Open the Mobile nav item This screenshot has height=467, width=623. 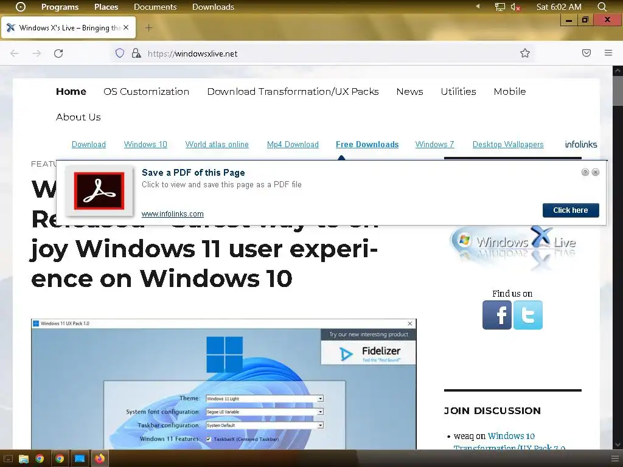pyautogui.click(x=510, y=91)
